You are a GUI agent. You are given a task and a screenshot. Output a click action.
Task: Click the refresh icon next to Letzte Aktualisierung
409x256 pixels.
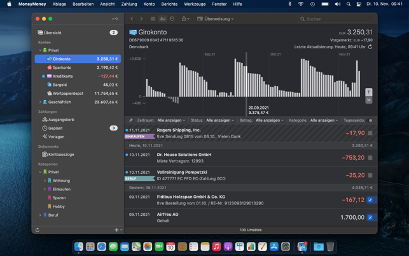tap(370, 46)
